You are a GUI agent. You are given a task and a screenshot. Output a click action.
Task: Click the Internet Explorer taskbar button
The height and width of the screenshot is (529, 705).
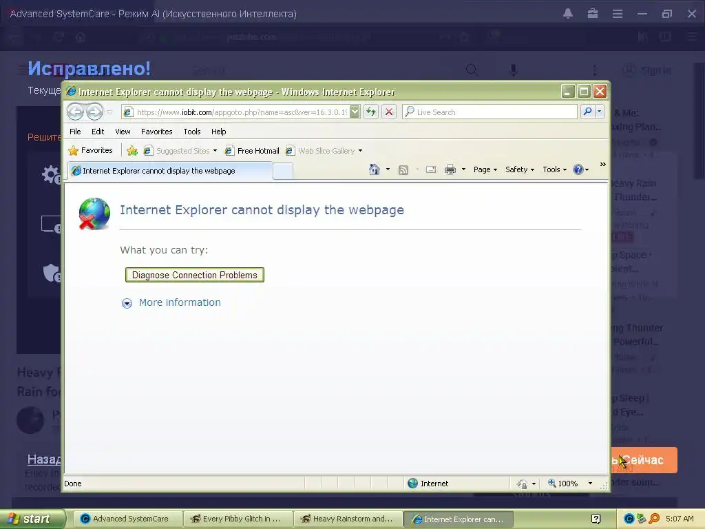[458, 519]
